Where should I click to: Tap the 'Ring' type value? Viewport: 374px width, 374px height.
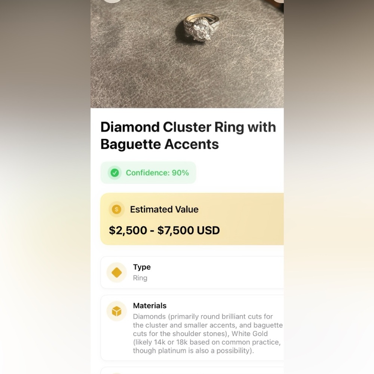coord(140,278)
